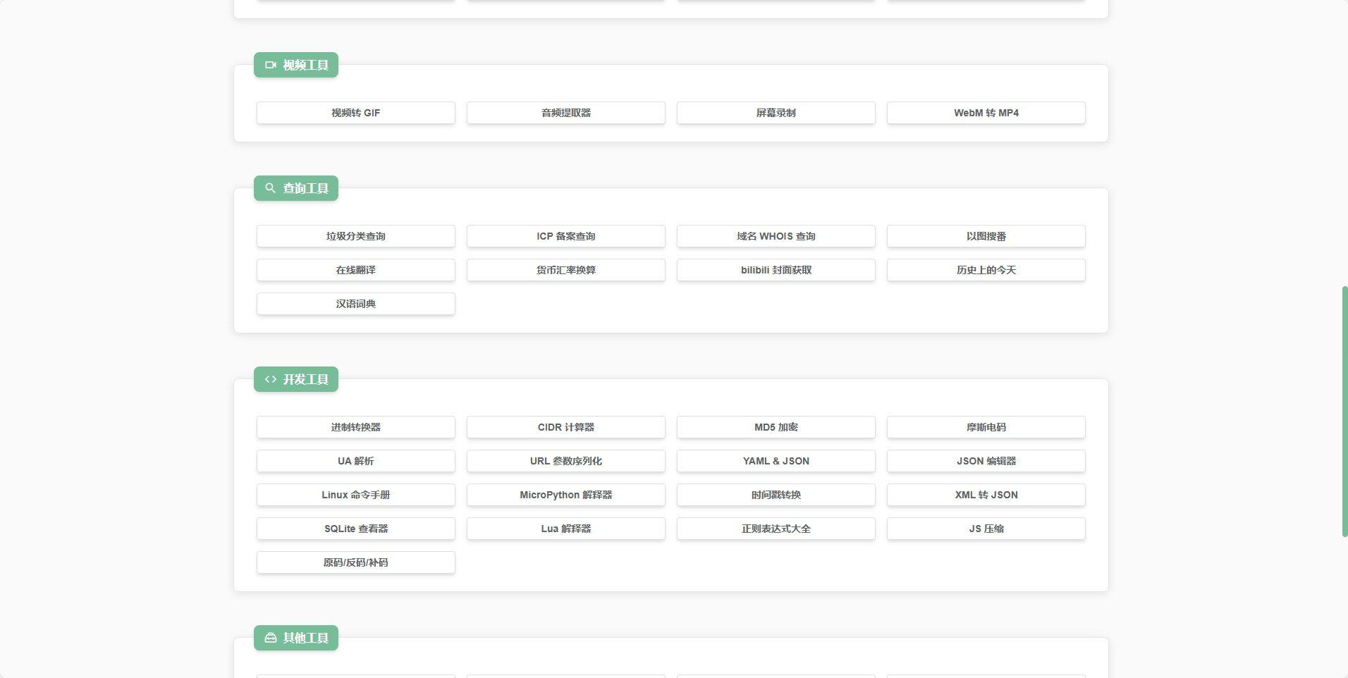This screenshot has width=1348, height=678.
Task: Open the MD5 加密 tool
Action: tap(776, 427)
